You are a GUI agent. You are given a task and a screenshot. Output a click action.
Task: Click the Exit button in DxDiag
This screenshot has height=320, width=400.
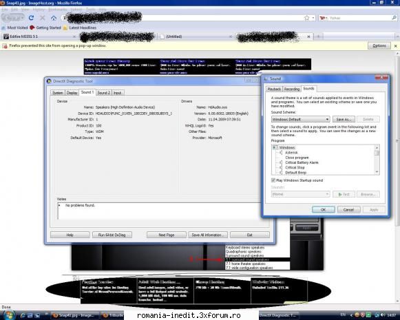pos(250,235)
